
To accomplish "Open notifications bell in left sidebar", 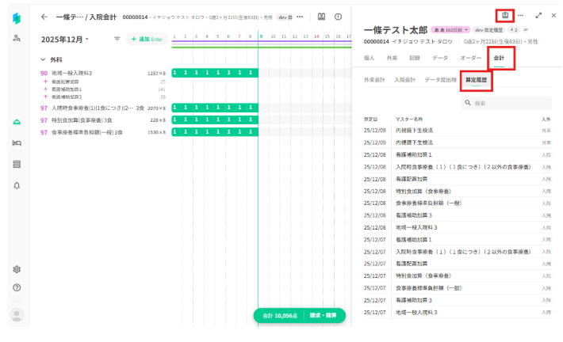I will [x=17, y=185].
